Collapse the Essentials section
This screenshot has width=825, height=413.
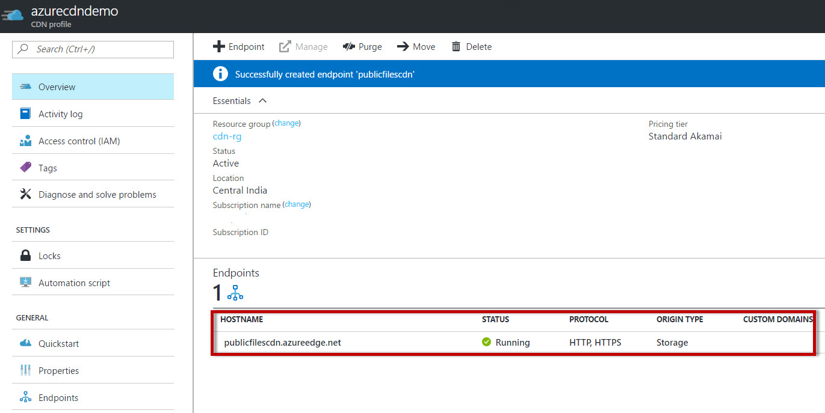(x=239, y=101)
